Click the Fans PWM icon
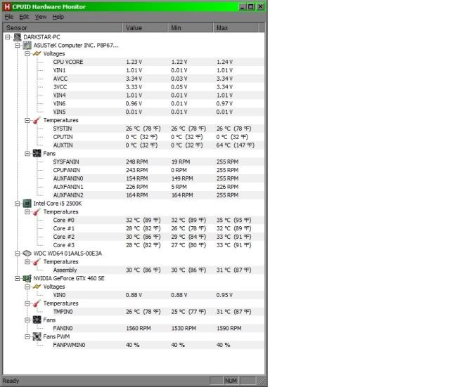Image resolution: width=450 pixels, height=387 pixels. pyautogui.click(x=37, y=336)
